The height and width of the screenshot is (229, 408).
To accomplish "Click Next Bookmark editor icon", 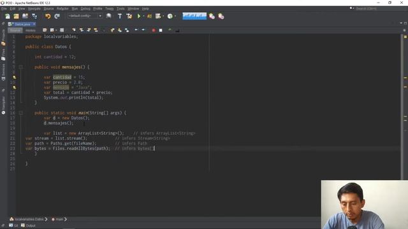I will 120,30.
